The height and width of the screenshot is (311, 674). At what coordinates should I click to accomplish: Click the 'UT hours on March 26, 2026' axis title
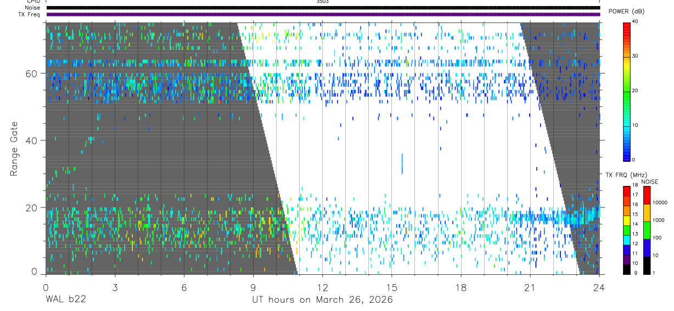click(x=322, y=300)
